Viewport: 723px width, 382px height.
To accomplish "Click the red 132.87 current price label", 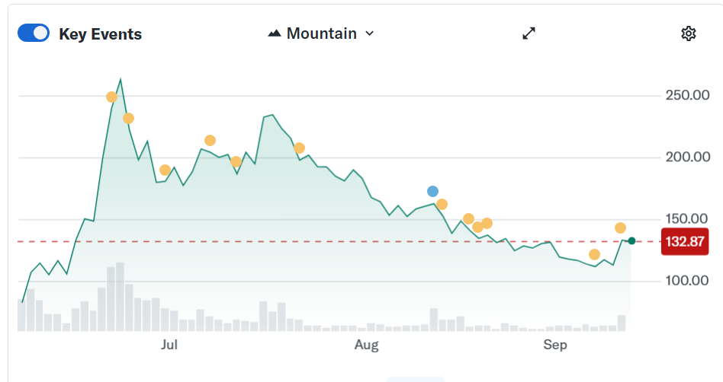I will [x=685, y=242].
